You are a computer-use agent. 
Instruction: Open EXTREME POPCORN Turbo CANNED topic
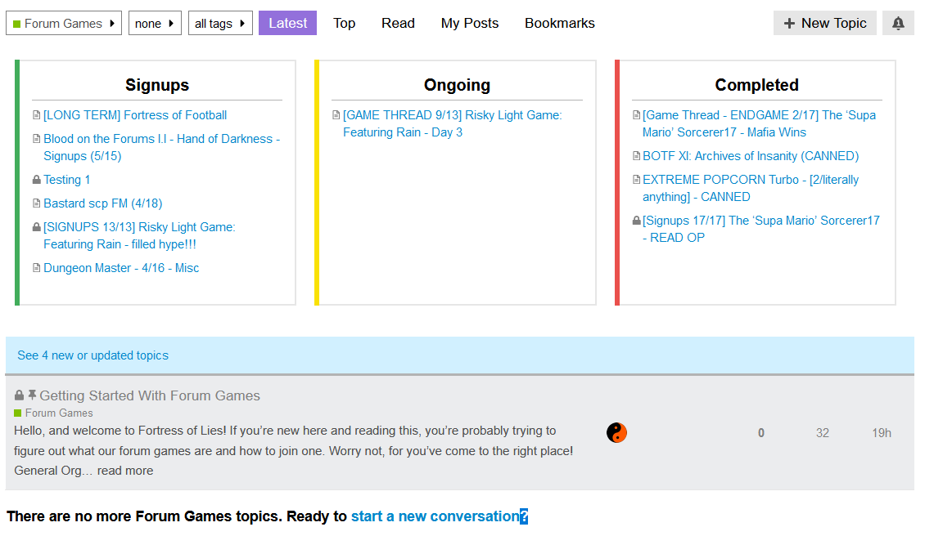(751, 189)
